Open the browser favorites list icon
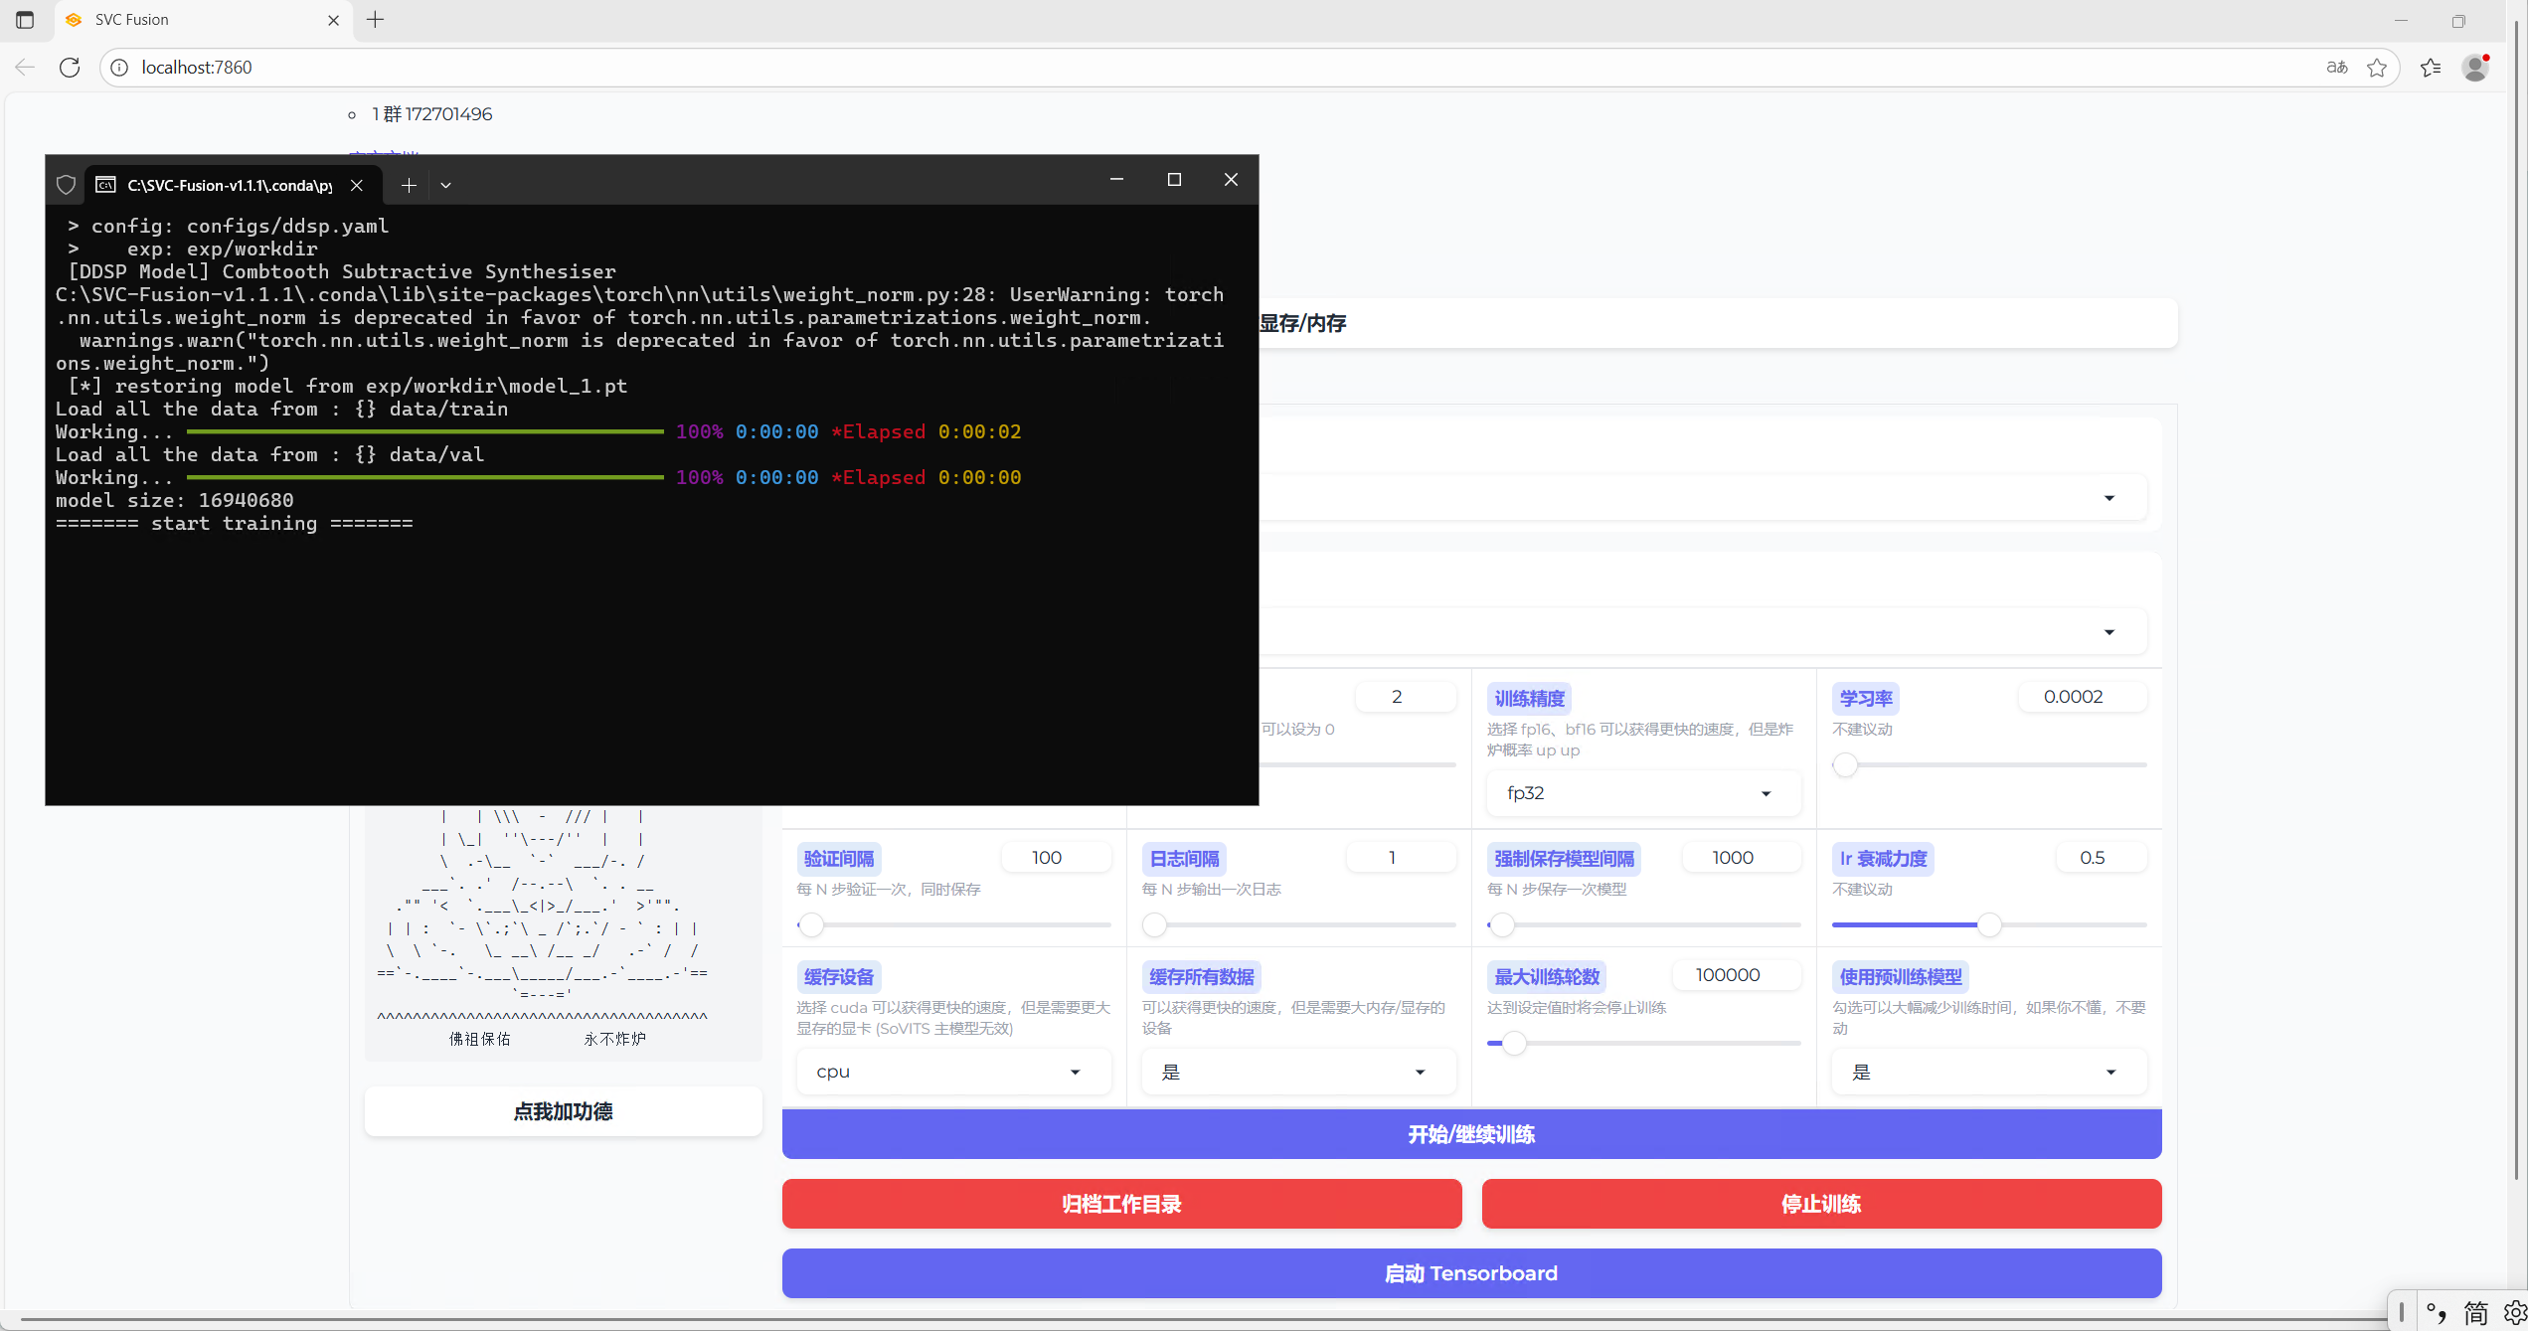 point(2431,67)
